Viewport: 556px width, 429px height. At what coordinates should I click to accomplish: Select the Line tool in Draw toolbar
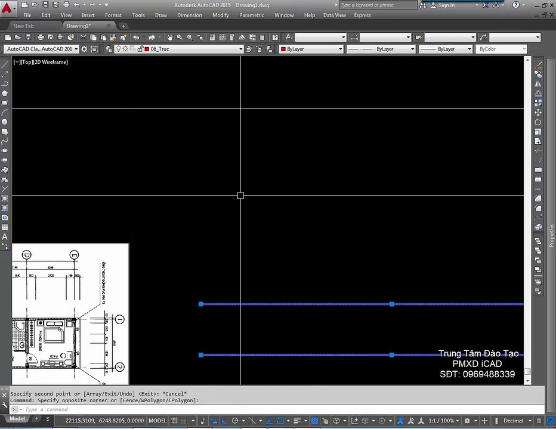coord(5,64)
